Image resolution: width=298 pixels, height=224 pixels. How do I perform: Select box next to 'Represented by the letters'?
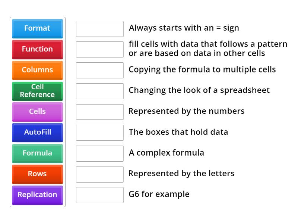99,174
